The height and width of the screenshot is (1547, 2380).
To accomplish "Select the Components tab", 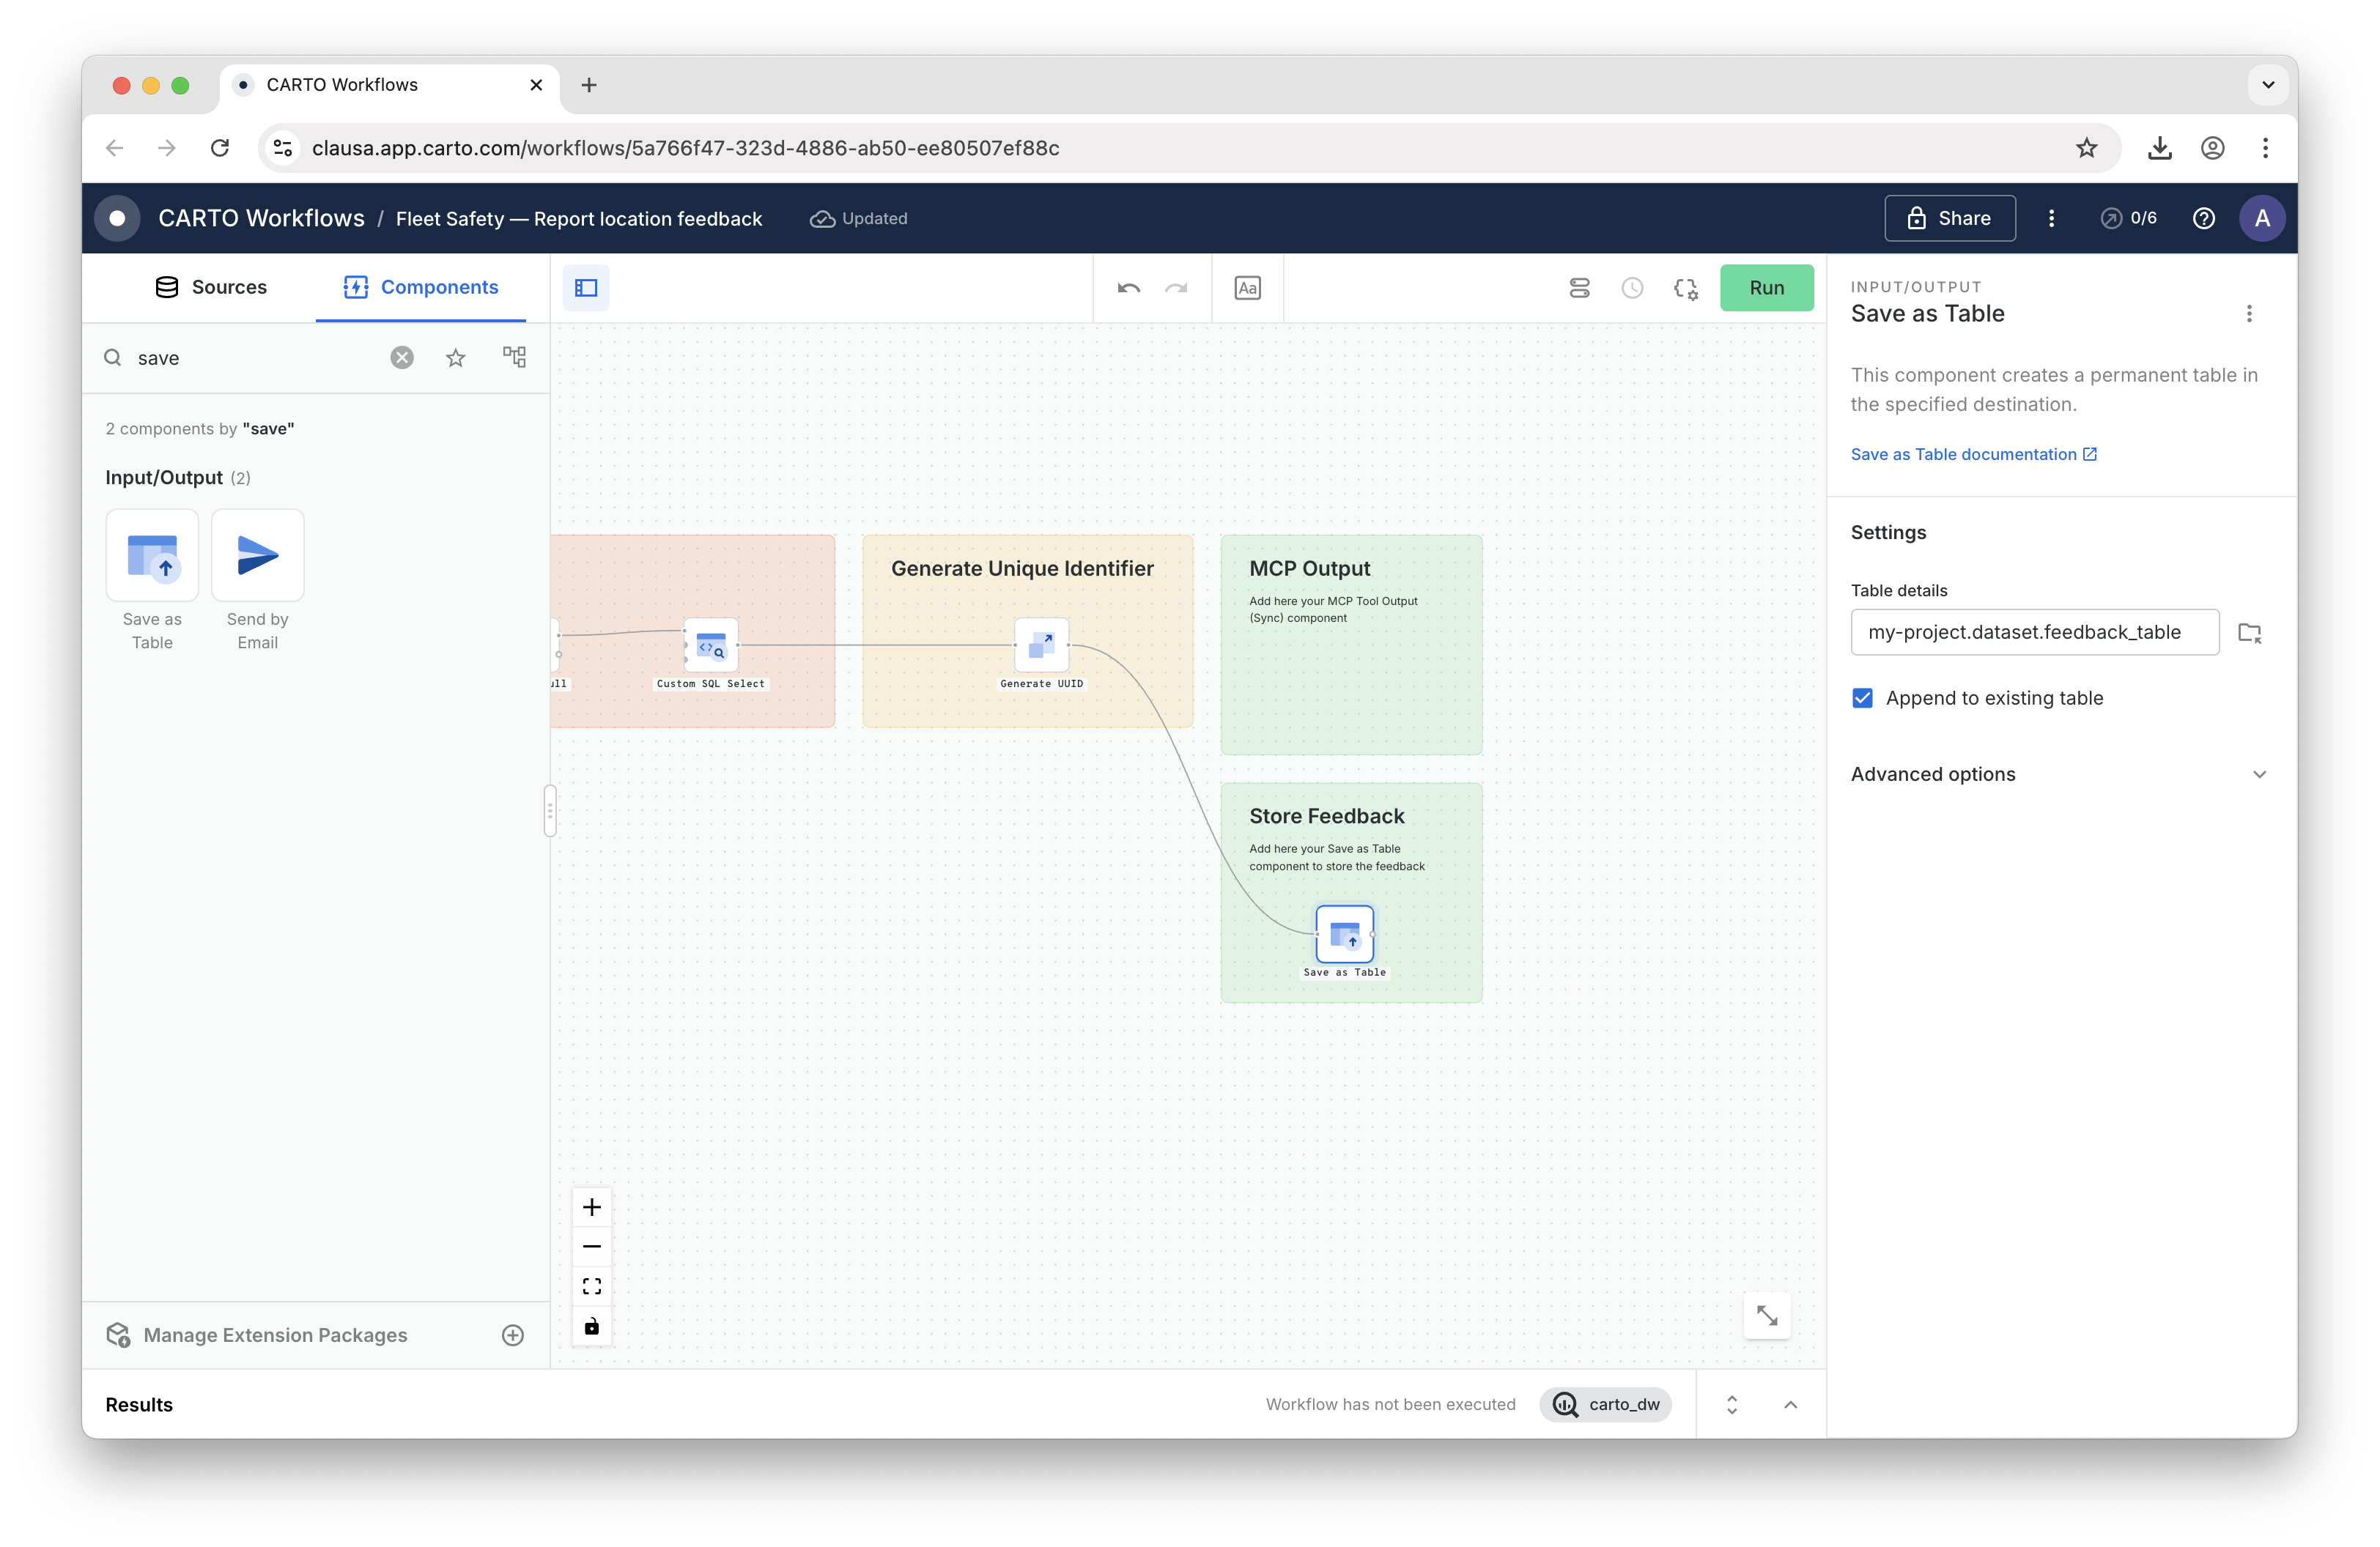I will point(420,287).
